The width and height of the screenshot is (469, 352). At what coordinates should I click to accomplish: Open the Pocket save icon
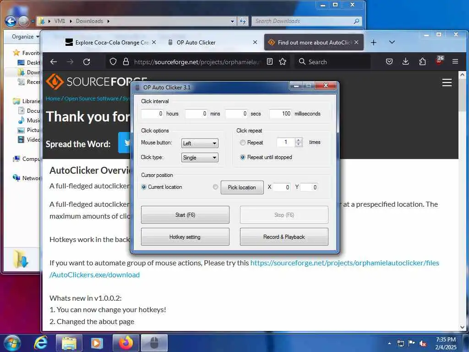pos(389,62)
